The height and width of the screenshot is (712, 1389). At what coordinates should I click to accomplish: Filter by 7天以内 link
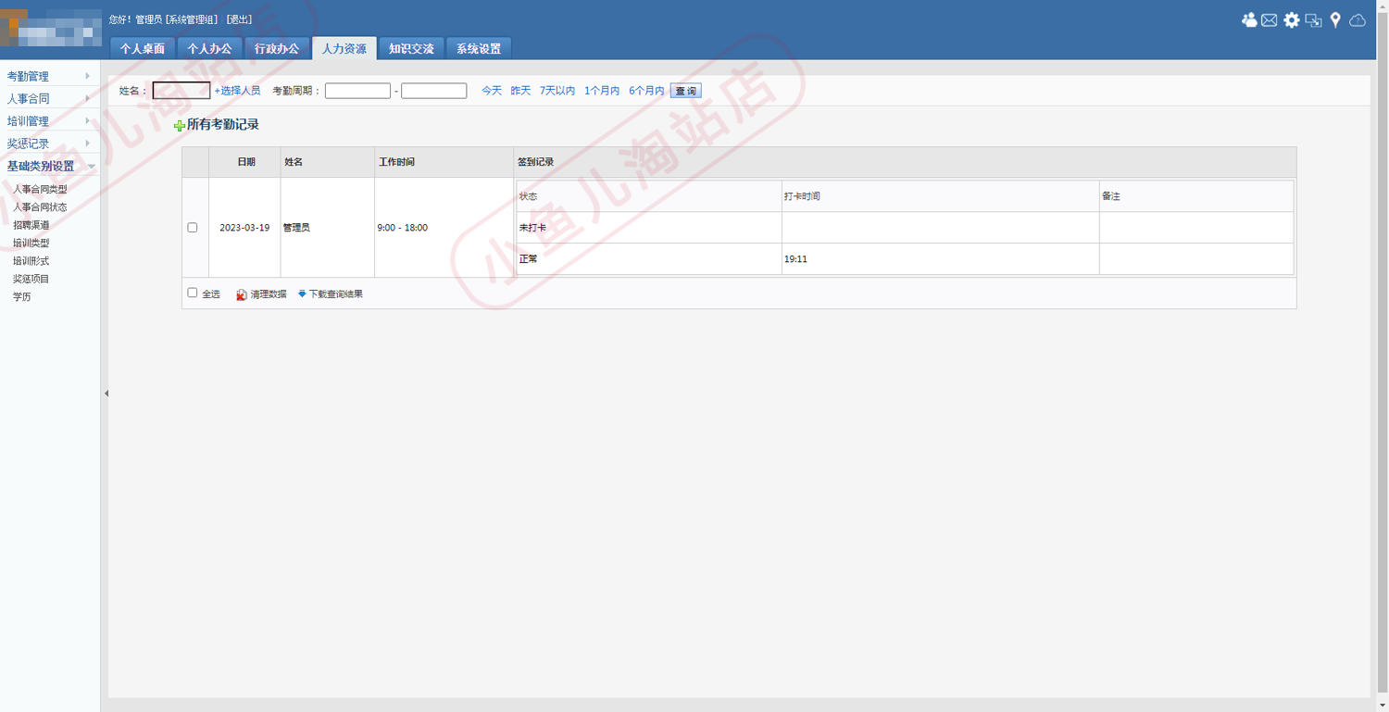[557, 91]
